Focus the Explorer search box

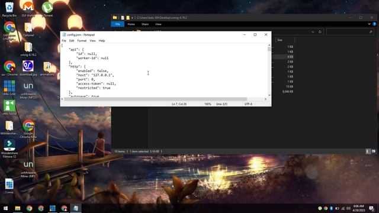point(349,32)
